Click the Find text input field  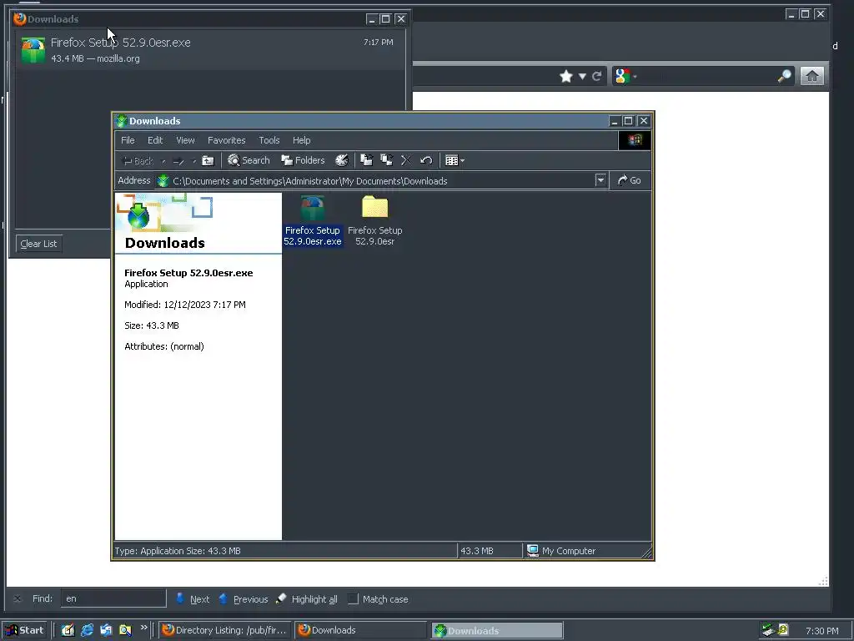pos(113,598)
